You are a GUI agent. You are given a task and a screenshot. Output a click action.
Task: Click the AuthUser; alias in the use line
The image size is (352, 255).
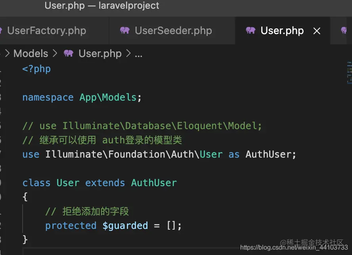(271, 154)
